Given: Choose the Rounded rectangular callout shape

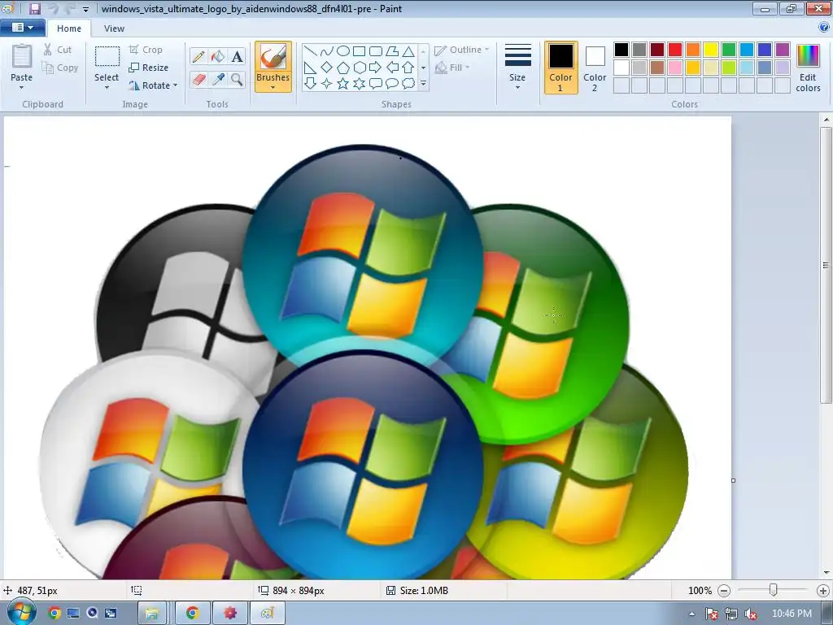Looking at the screenshot, I should [376, 84].
